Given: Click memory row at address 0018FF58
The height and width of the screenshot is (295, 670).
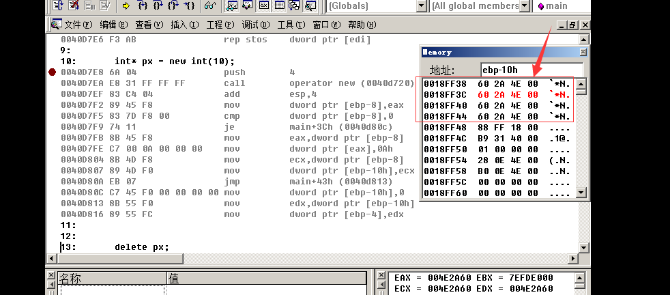Looking at the screenshot, I should point(497,171).
